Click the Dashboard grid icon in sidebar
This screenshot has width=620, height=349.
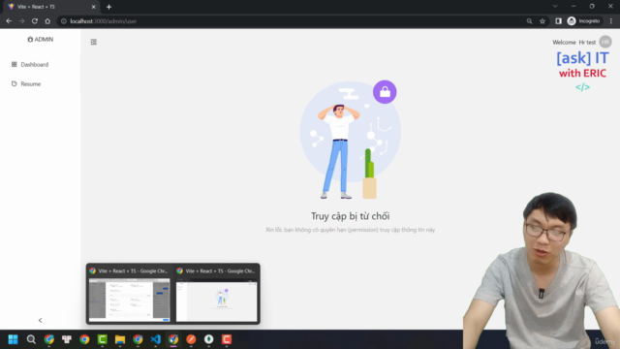point(15,64)
